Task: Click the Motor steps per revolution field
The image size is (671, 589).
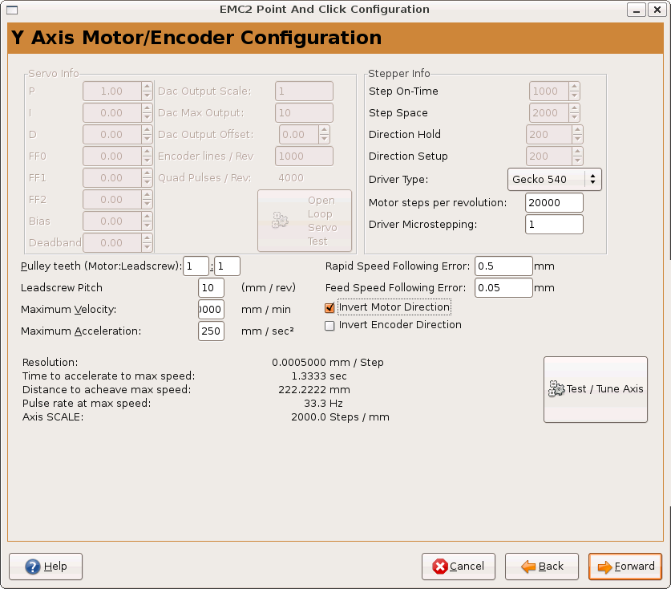Action: pos(554,203)
